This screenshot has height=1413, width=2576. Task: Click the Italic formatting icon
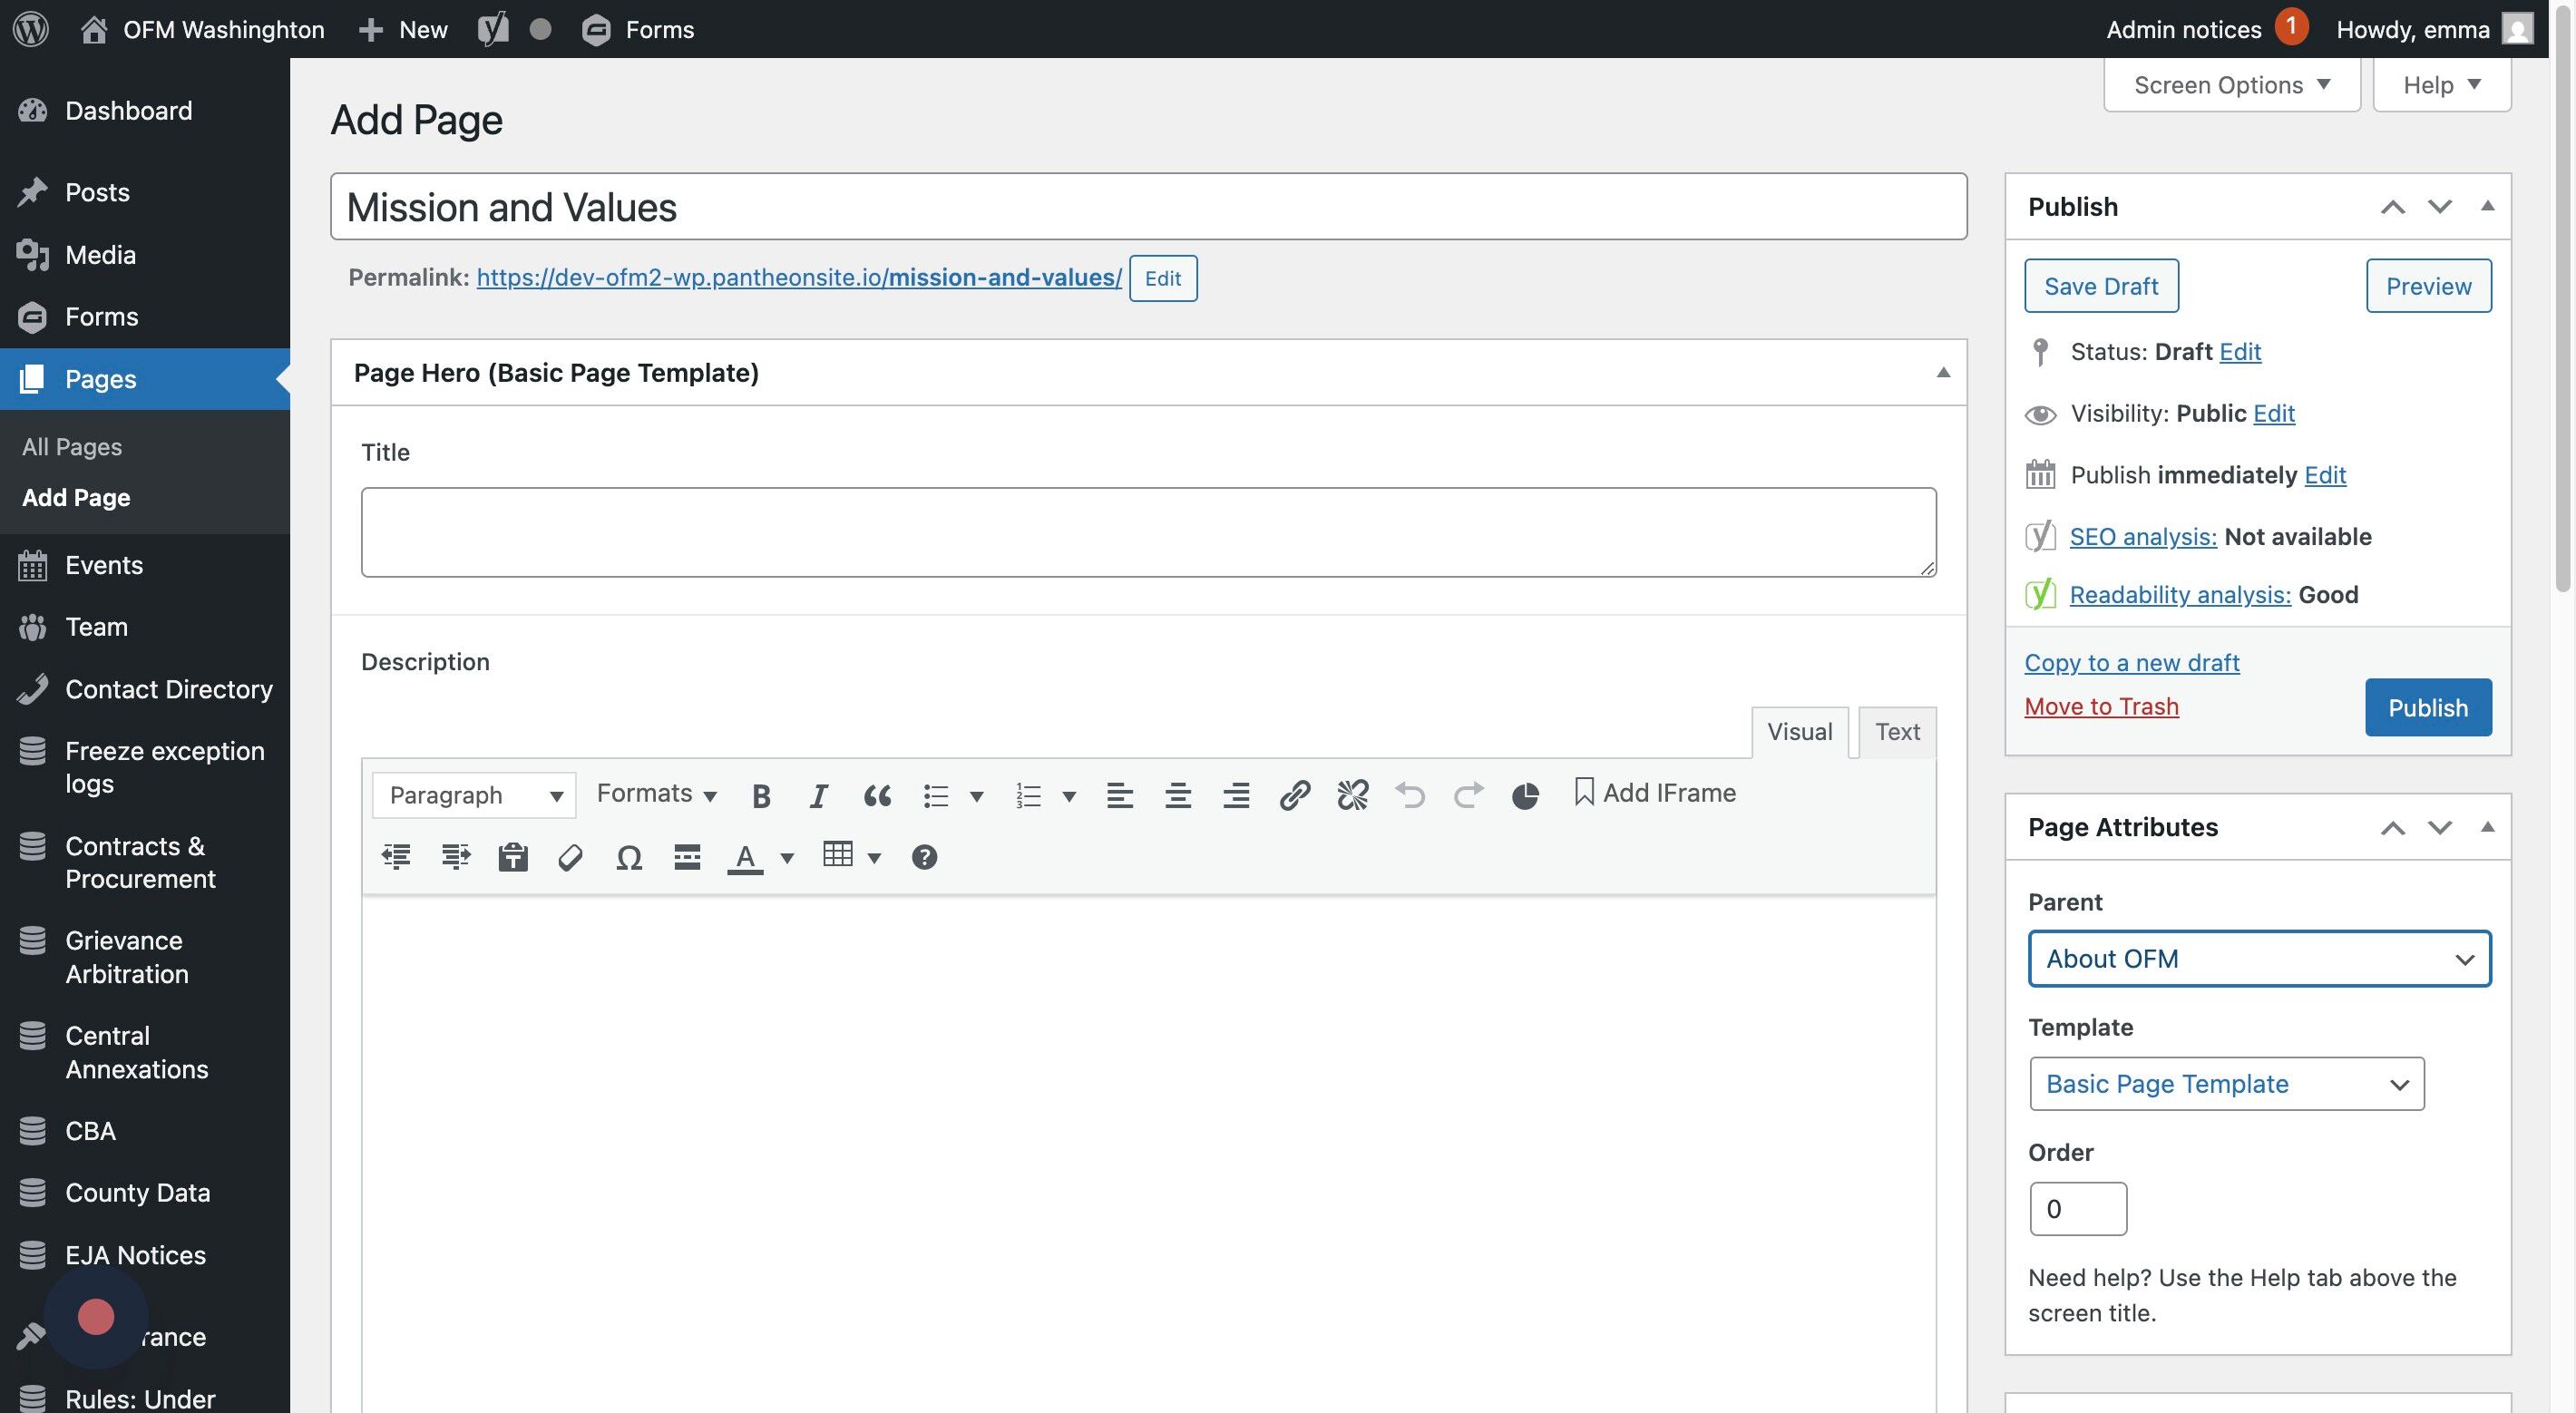[x=818, y=795]
